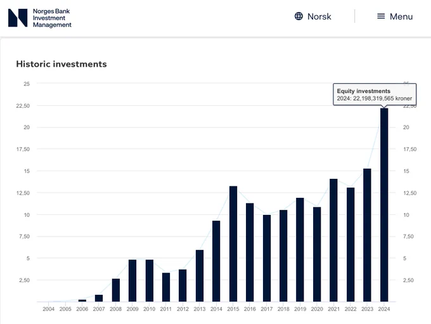Screen dimensions: 431x324
Task: Click the 2016 bar in chart
Action: click(250, 252)
